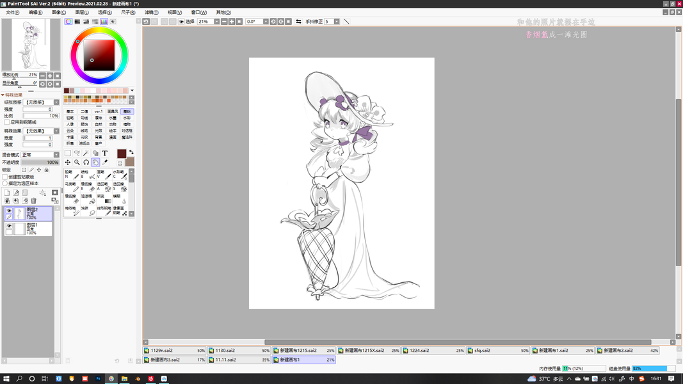This screenshot has width=683, height=384.
Task: Switch to document tab 1129n.sai2
Action: point(174,351)
